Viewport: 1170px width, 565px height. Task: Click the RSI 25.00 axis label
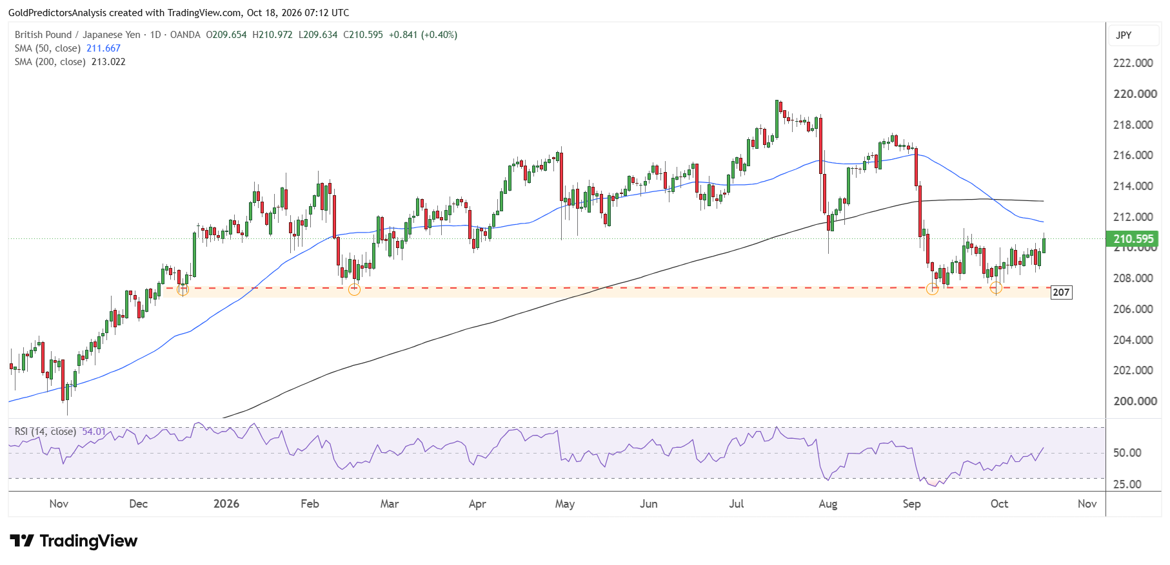tap(1127, 484)
